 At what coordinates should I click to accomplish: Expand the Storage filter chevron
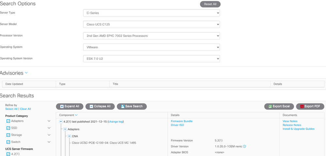pyautogui.click(x=49, y=135)
